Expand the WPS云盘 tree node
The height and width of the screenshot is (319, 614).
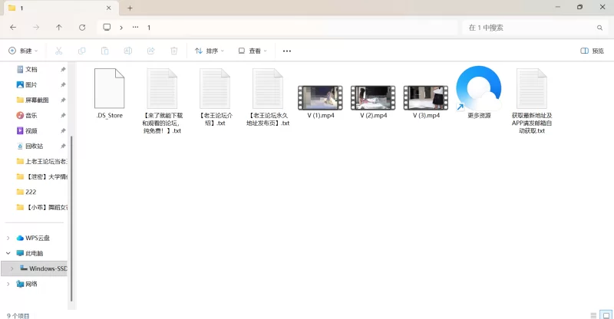coord(8,238)
